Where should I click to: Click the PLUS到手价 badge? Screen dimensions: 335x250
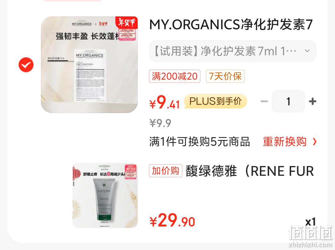coord(216,101)
